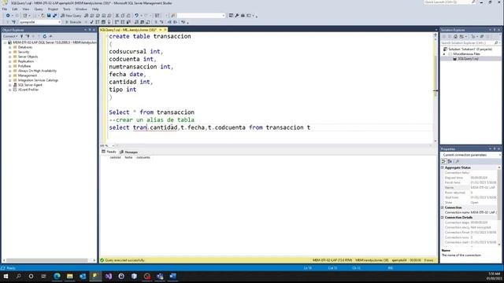The height and width of the screenshot is (283, 504).
Task: Expand the Replication node
Action: [10, 61]
